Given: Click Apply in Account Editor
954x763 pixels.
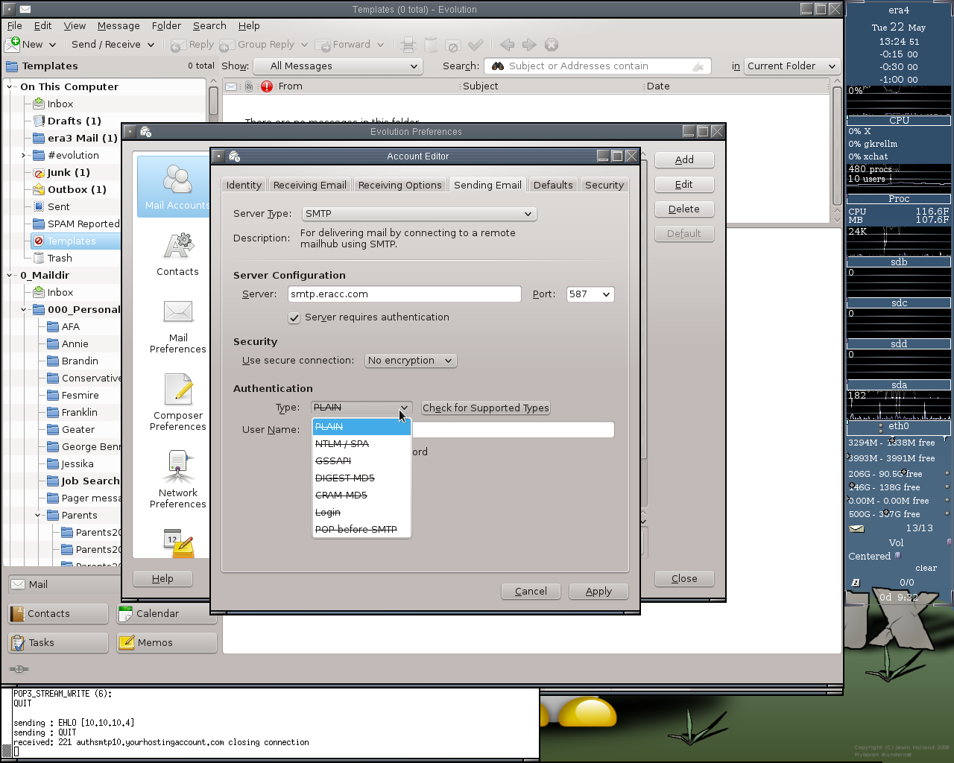Looking at the screenshot, I should coord(598,592).
